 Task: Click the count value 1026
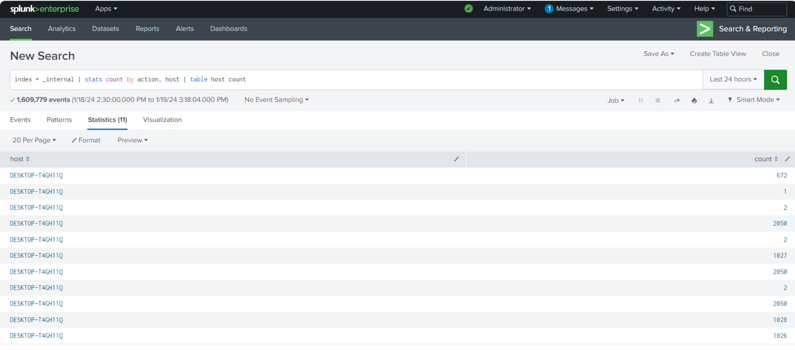click(780, 336)
